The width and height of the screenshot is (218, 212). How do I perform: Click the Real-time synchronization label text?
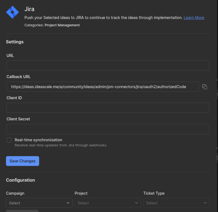click(38, 140)
